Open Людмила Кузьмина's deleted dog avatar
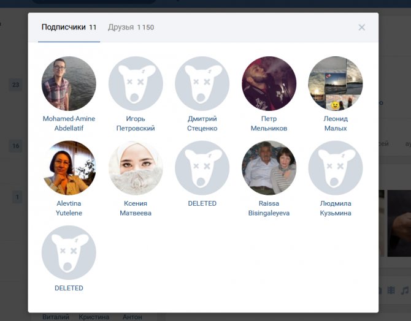411x321 pixels. 336,168
